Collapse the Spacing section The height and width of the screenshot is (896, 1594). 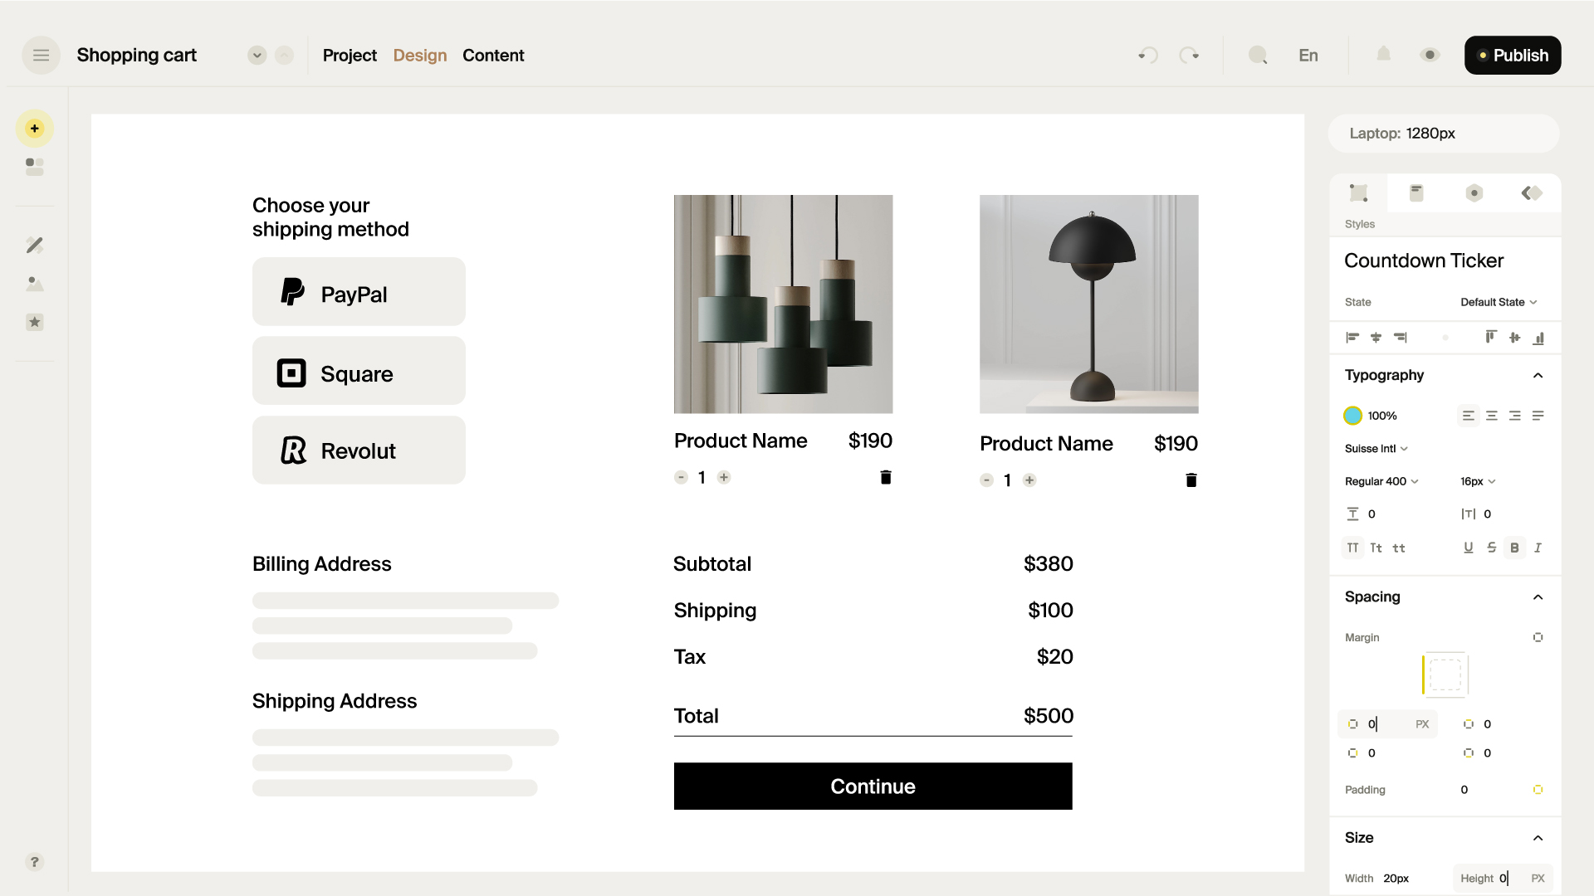[1538, 597]
